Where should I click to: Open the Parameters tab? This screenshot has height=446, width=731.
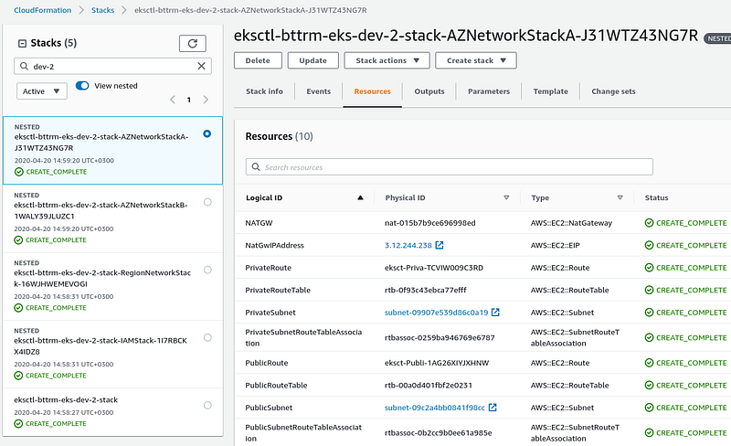(489, 91)
